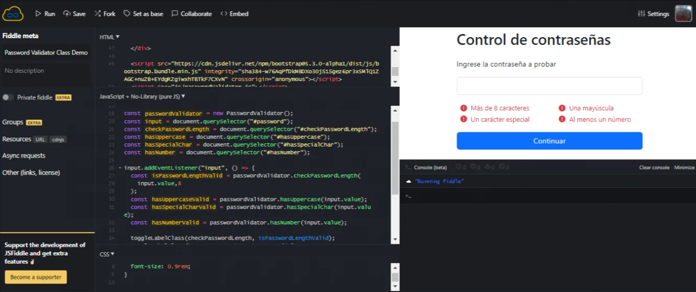Image resolution: width=696 pixels, height=292 pixels.
Task: Click the JavaScript editor scrollbar thumb
Action: 395,157
